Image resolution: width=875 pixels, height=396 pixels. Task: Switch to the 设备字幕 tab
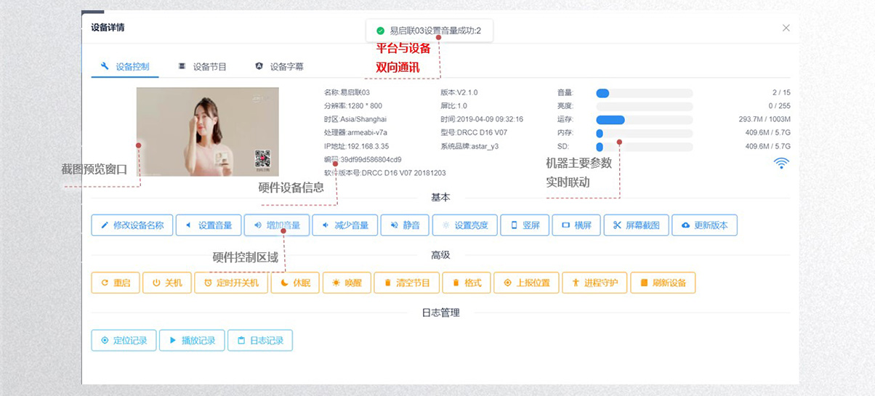coord(279,66)
